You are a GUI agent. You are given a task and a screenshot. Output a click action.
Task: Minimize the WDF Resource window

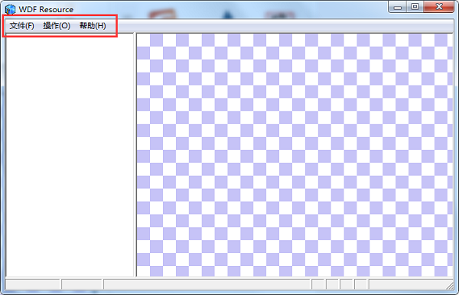tap(398, 7)
